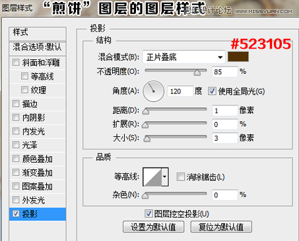The width and height of the screenshot is (299, 241).
Task: Select the 内发光 style row label
Action: [34, 131]
